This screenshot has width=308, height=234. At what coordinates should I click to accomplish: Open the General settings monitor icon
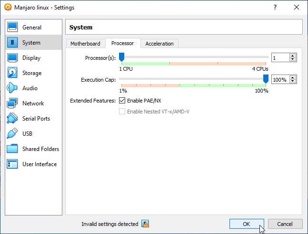coord(12,27)
